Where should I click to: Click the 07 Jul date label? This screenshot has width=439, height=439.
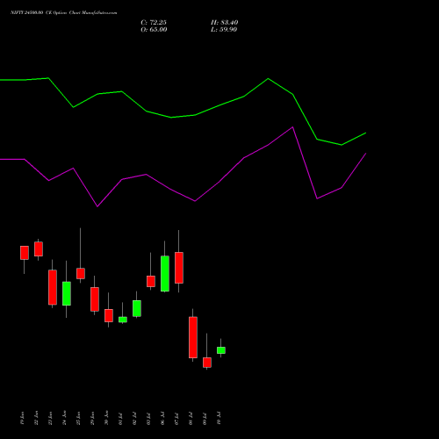(x=176, y=419)
